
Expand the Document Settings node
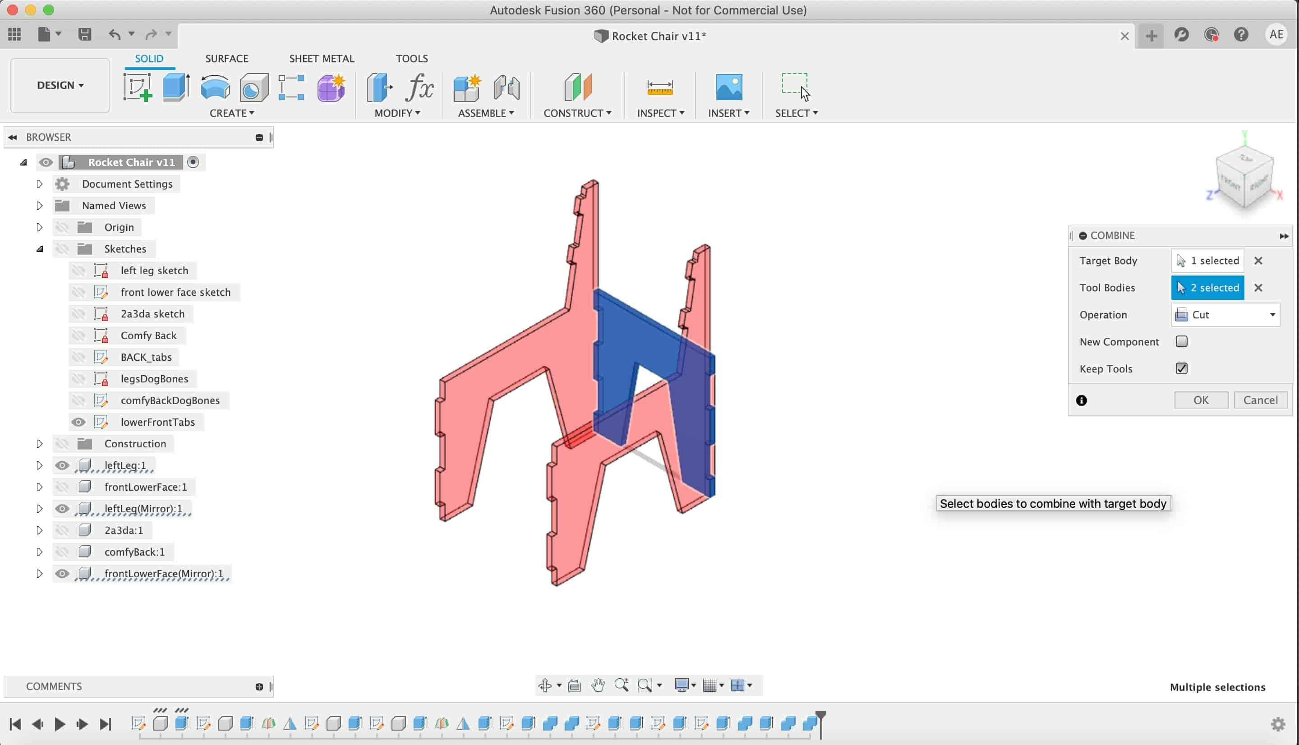click(39, 184)
